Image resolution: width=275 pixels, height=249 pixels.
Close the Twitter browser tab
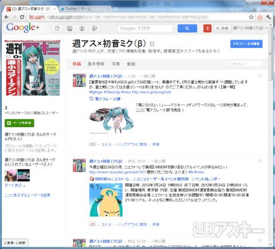(x=109, y=9)
